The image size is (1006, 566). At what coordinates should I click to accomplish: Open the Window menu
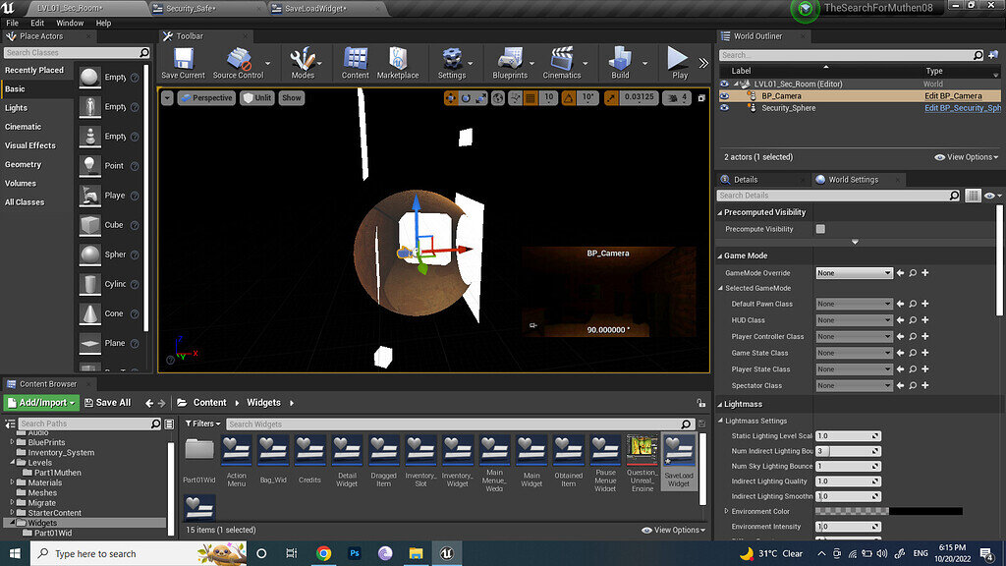[70, 23]
